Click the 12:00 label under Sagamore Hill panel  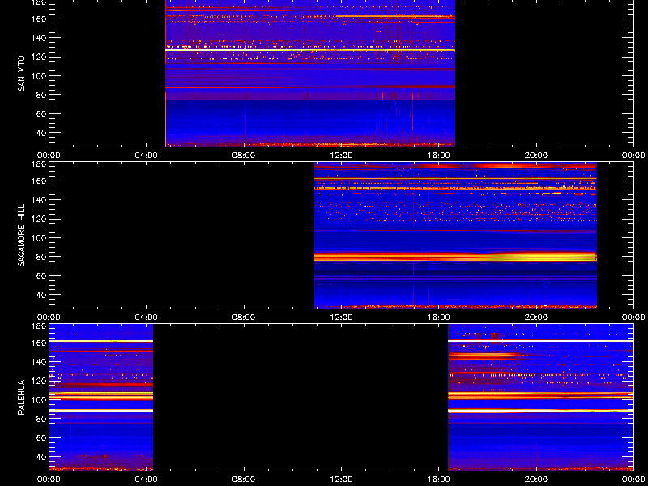342,318
